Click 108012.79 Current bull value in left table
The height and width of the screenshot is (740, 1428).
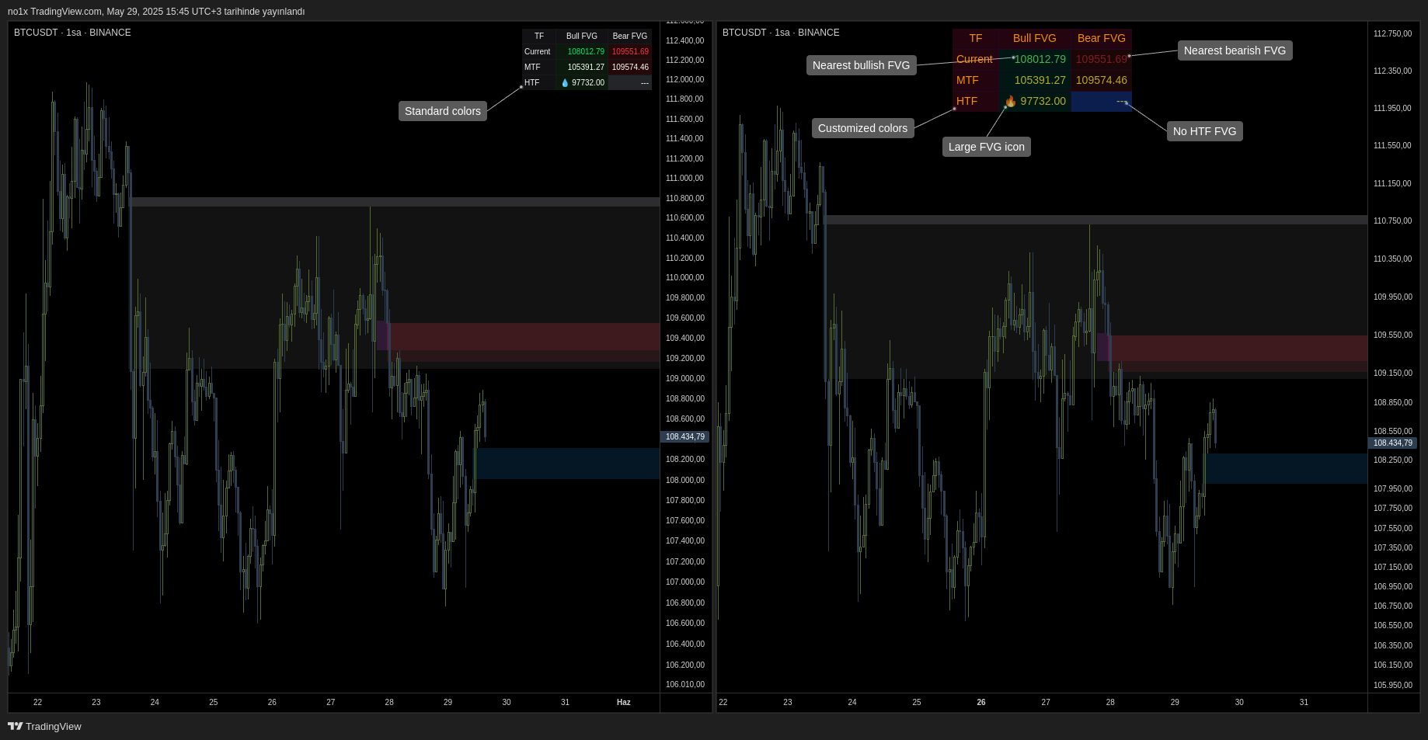[586, 51]
